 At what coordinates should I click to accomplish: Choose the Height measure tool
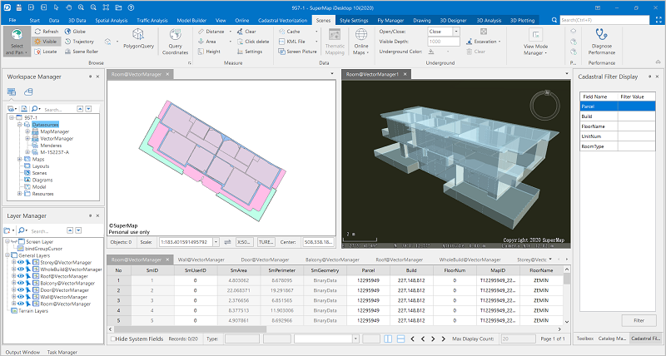(210, 52)
